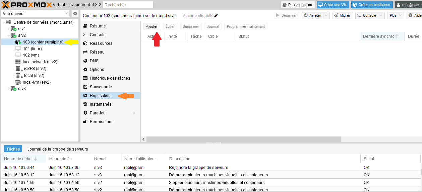Click Créer un conteneur button
This screenshot has height=192, width=422.
pyautogui.click(x=372, y=5)
